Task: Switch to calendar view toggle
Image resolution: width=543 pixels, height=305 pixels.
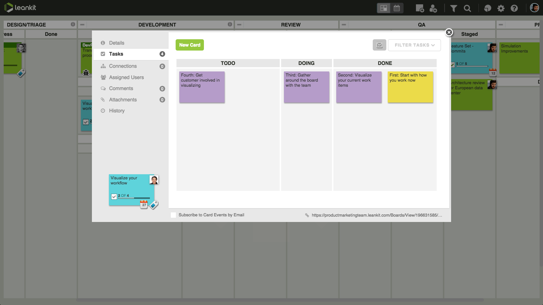Action: (x=397, y=8)
